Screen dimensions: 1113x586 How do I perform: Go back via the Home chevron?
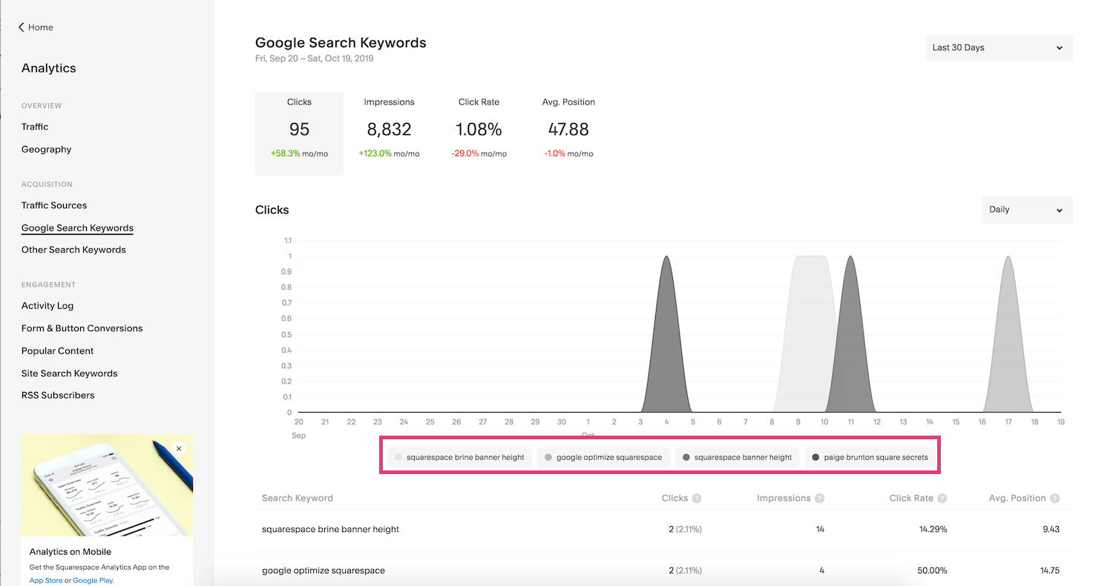pyautogui.click(x=22, y=27)
